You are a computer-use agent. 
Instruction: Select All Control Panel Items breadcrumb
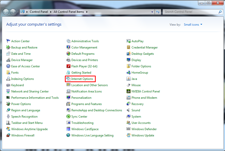tap(69, 12)
